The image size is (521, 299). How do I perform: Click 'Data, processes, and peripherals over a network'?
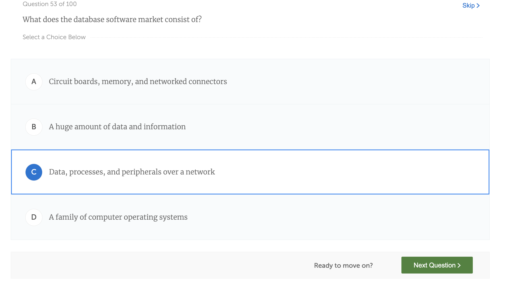pyautogui.click(x=132, y=172)
